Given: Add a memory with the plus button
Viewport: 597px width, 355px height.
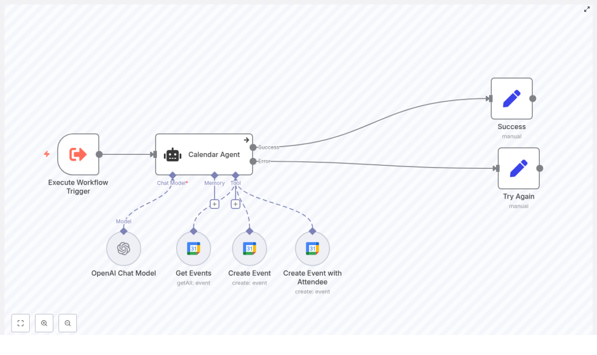Looking at the screenshot, I should 215,204.
